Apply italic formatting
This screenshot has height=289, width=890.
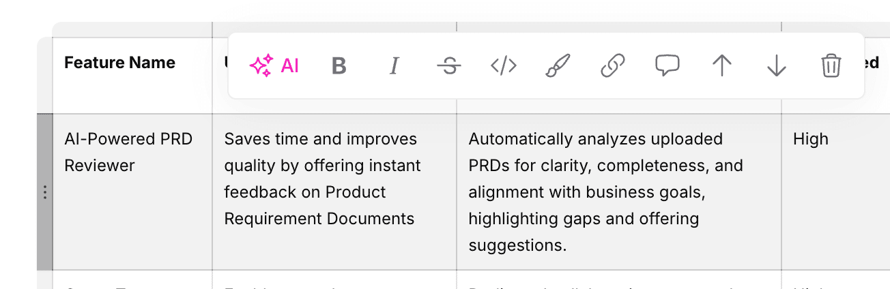pos(393,66)
